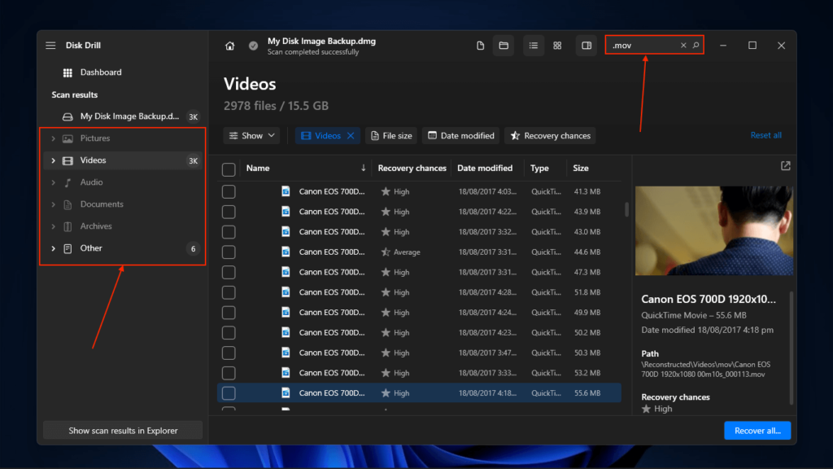
Task: Open the external preview icon above the thumbnail
Action: pos(784,164)
